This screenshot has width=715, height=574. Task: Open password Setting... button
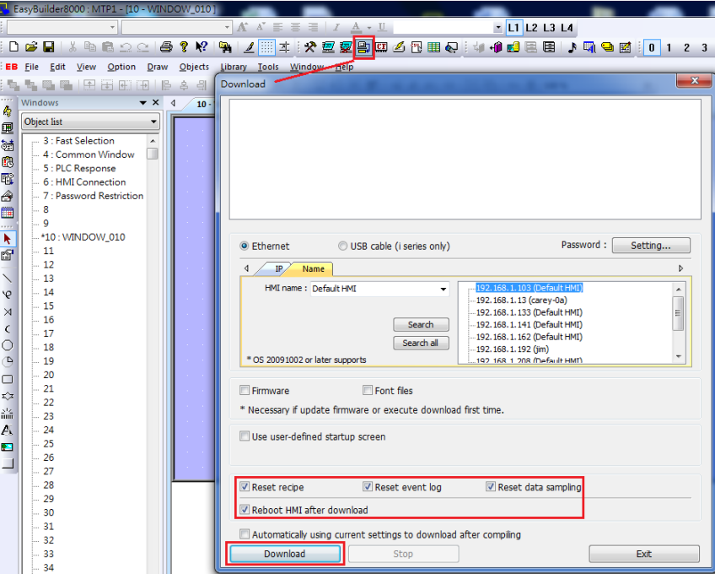[651, 246]
